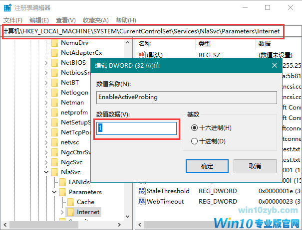
Task: Click the 数据 column header
Action: [279, 44]
